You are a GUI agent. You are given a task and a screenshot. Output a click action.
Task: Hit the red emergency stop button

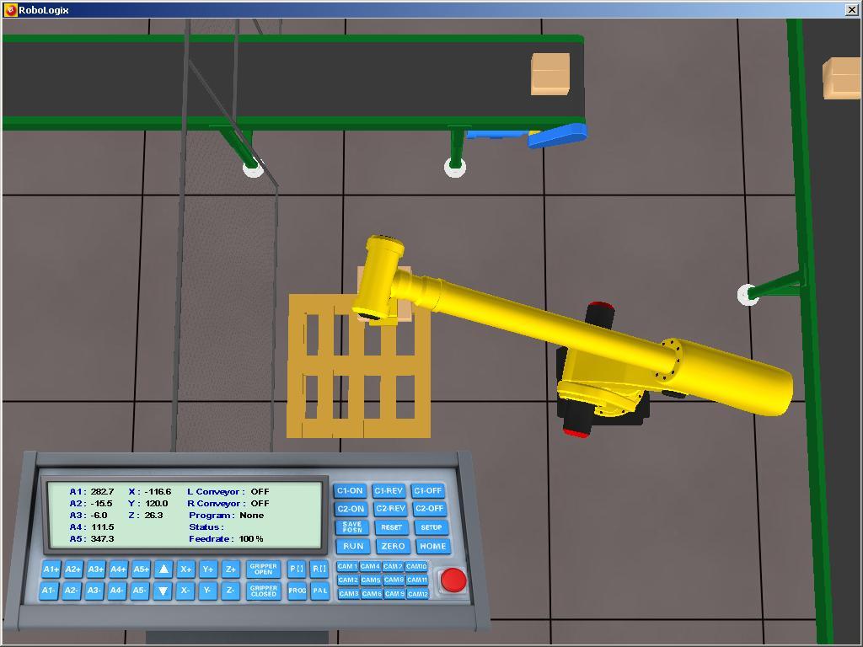pyautogui.click(x=455, y=579)
